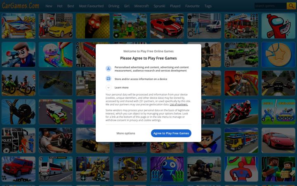The height and width of the screenshot is (186, 297).
Task: Open the dirt bike racing game
Action: pyautogui.click(x=19, y=83)
